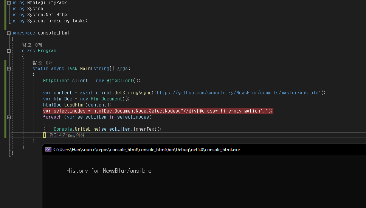The width and height of the screenshot is (366, 208).
Task: Click the console window title path
Action: (x=147, y=150)
